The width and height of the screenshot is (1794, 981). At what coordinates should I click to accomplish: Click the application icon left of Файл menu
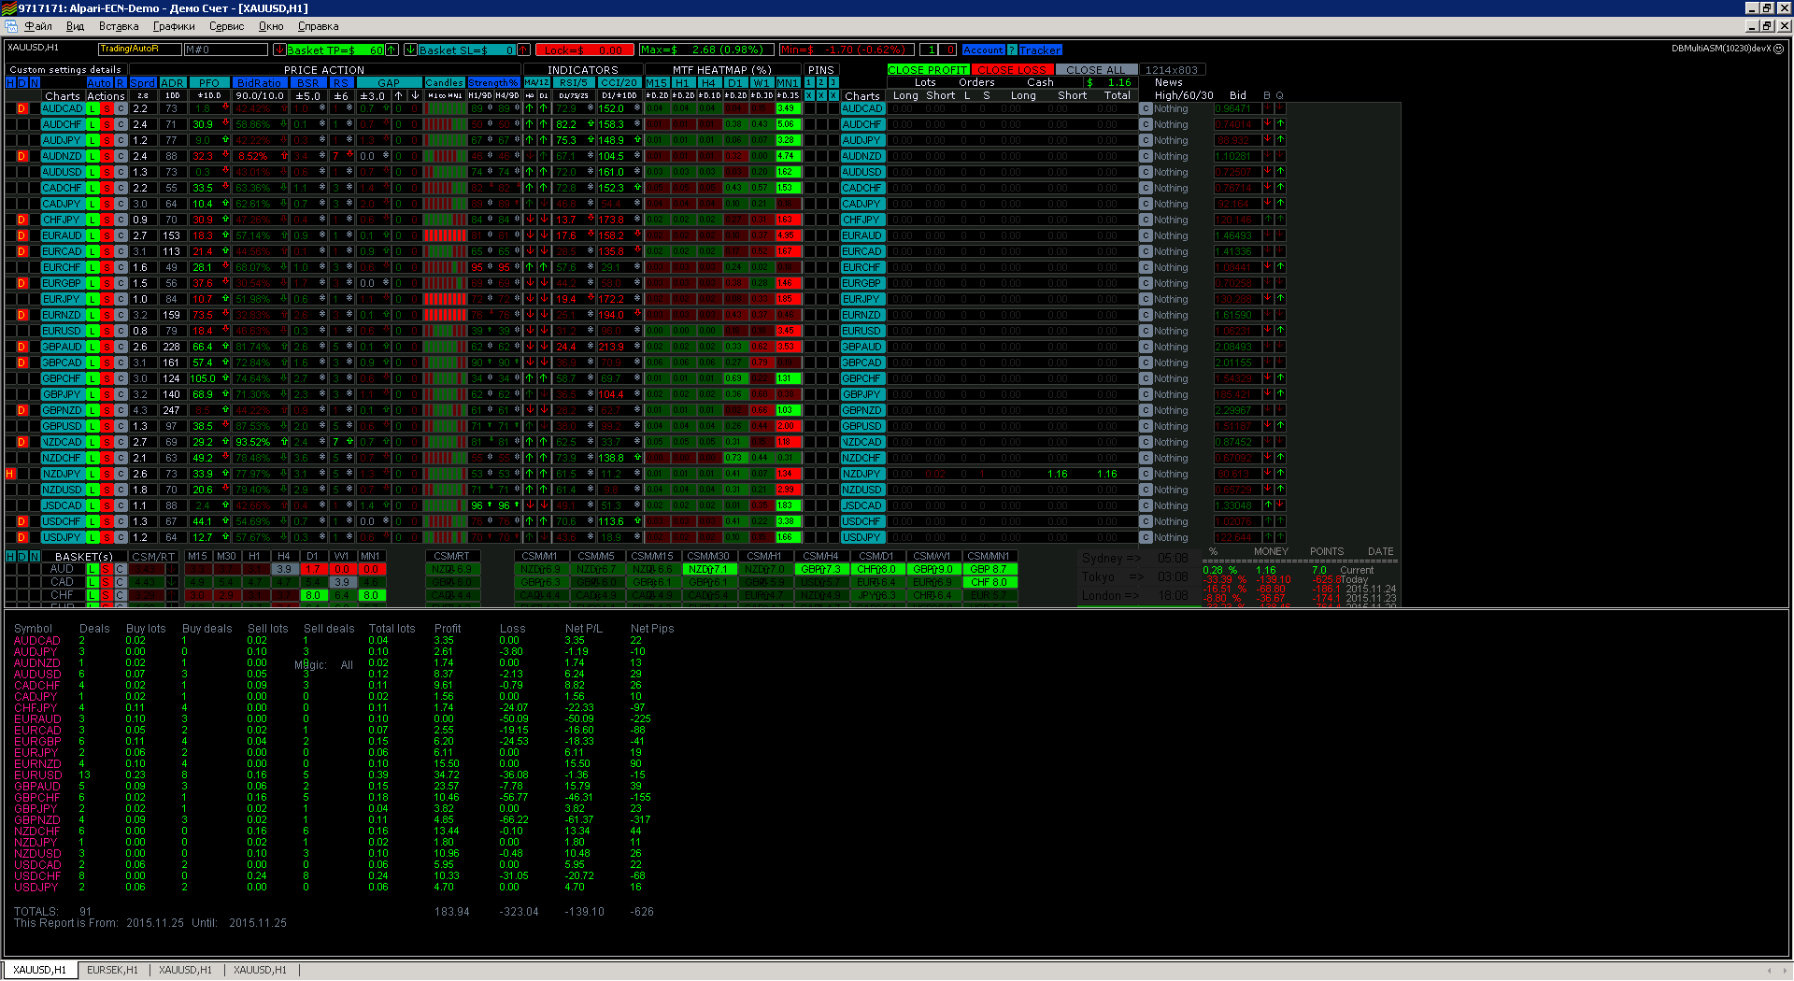point(10,26)
